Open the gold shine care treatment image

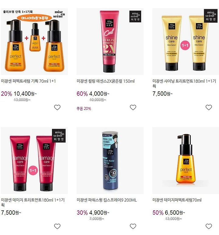186,42
